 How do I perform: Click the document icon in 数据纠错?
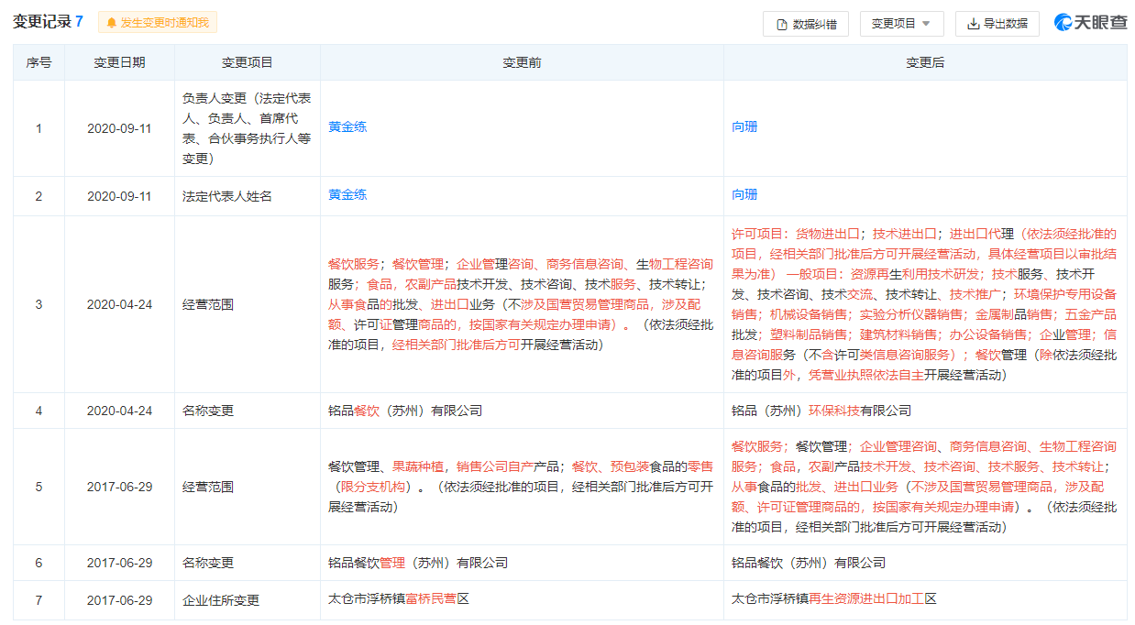pyautogui.click(x=782, y=25)
